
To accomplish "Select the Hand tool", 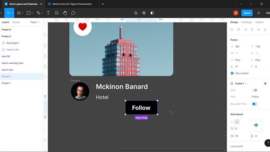I will pos(65,13).
